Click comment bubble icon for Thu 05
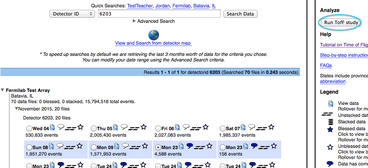368x168 pixels. pyautogui.click(x=124, y=127)
